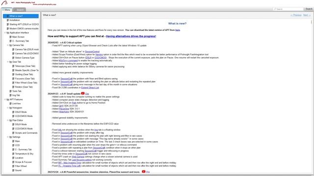The width and height of the screenshot is (314, 176).
Task: Go to the Previous topic
Action: pos(296,15)
